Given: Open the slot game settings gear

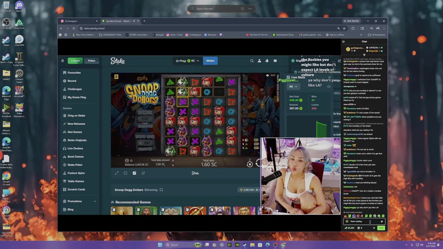Looking at the screenshot, I should click(131, 160).
